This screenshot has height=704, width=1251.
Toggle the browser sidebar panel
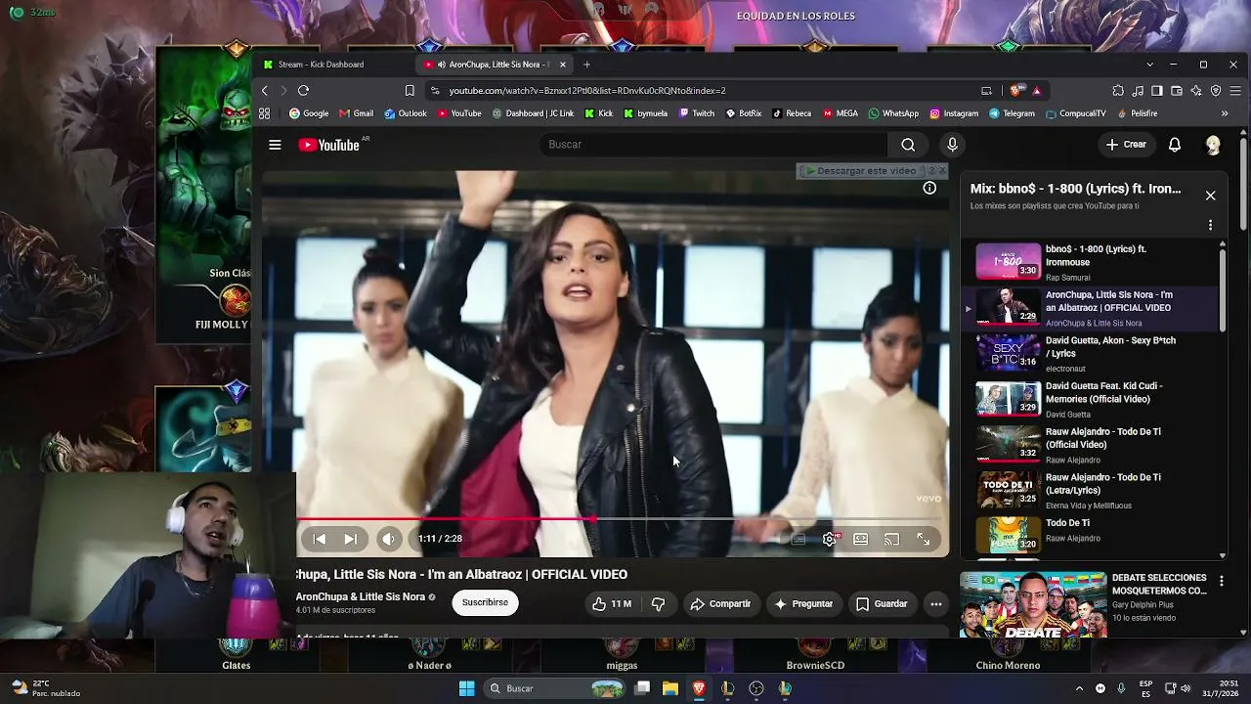[1157, 91]
